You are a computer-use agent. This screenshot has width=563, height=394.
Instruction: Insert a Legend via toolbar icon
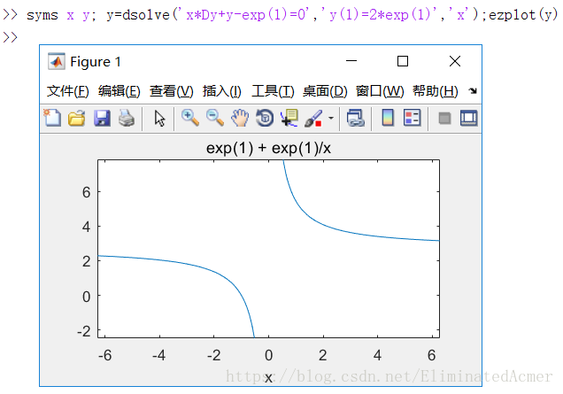pos(412,118)
